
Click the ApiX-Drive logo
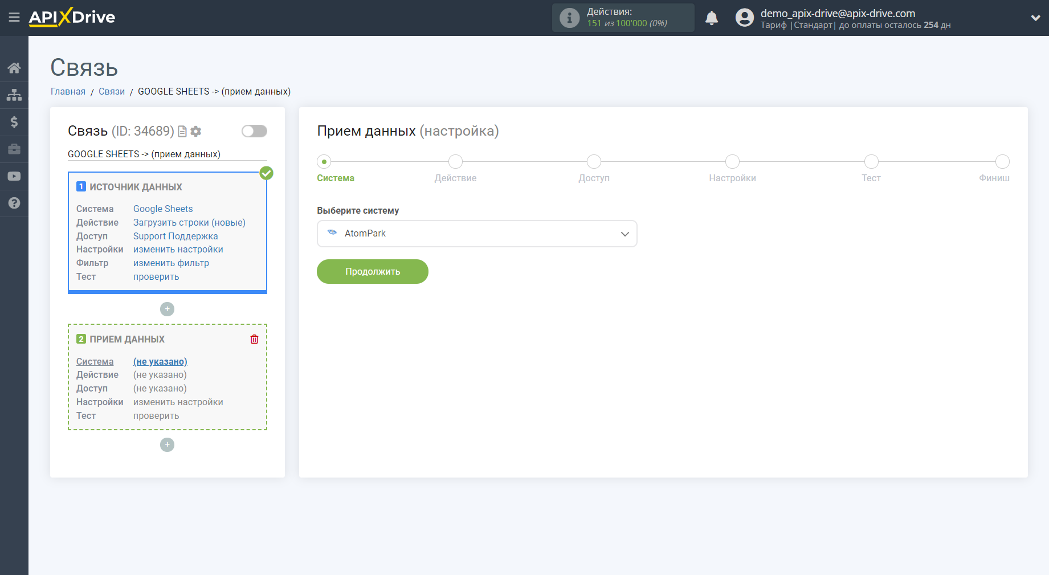72,17
